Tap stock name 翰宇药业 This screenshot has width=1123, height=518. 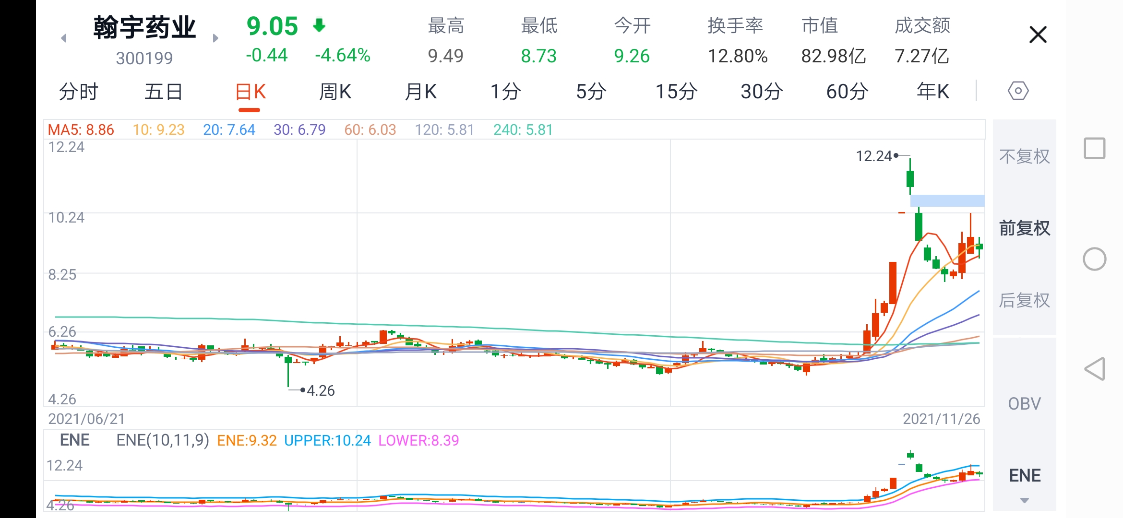tap(144, 27)
